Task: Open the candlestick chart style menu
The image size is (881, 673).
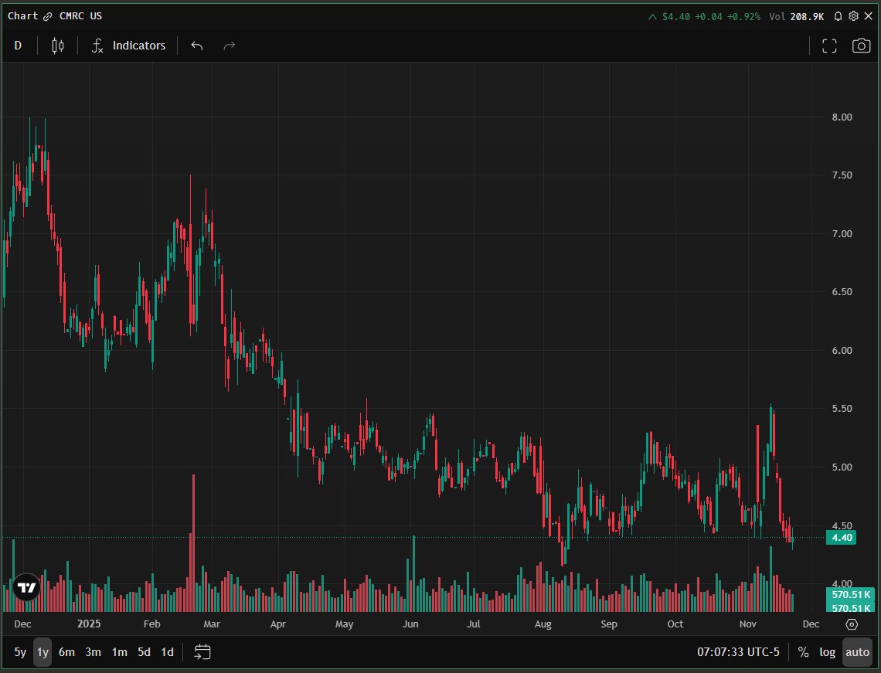Action: click(58, 46)
